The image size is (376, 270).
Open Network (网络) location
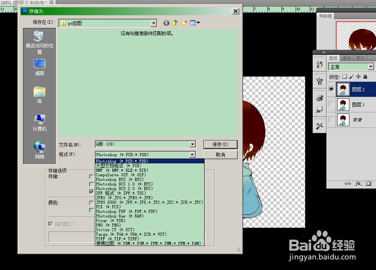pos(40,150)
